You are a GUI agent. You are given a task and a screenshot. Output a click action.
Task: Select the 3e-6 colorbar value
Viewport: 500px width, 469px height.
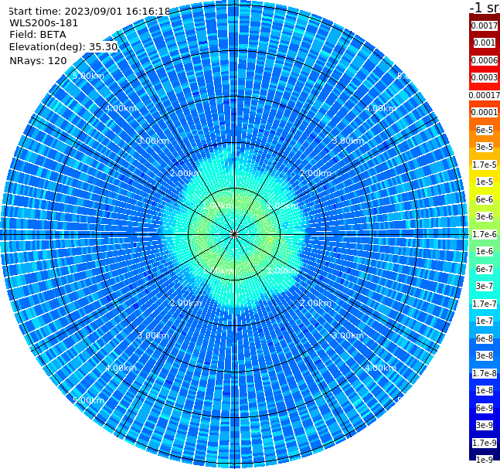(x=485, y=217)
